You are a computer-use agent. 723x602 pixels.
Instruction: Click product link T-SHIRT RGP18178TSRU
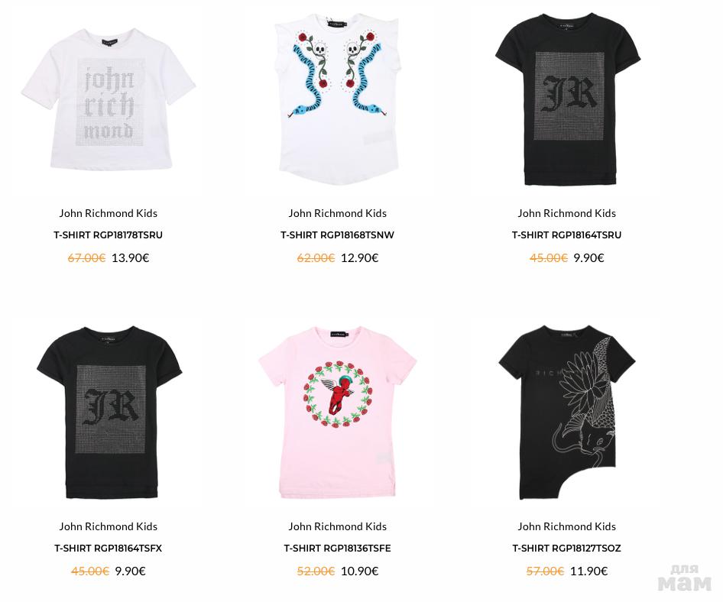pyautogui.click(x=109, y=235)
